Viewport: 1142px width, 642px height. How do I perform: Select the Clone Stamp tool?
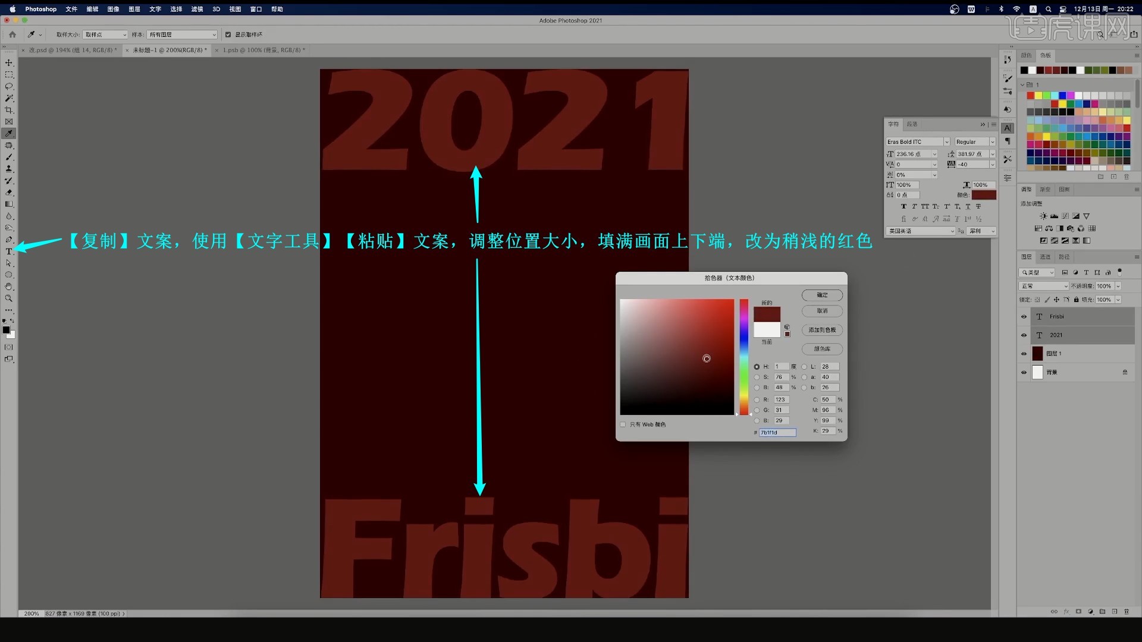[9, 169]
